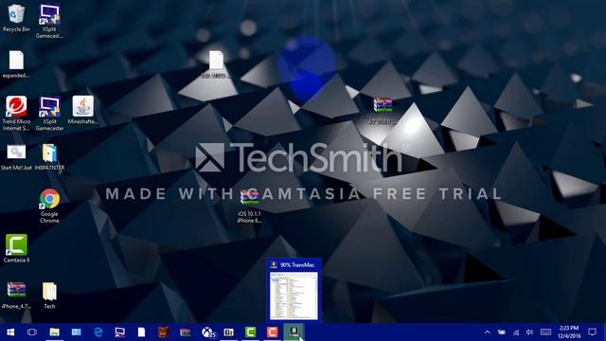Viewport: 606px width, 341px height.
Task: Click the 90% TransMac window preview thumbnail
Action: pyautogui.click(x=294, y=296)
